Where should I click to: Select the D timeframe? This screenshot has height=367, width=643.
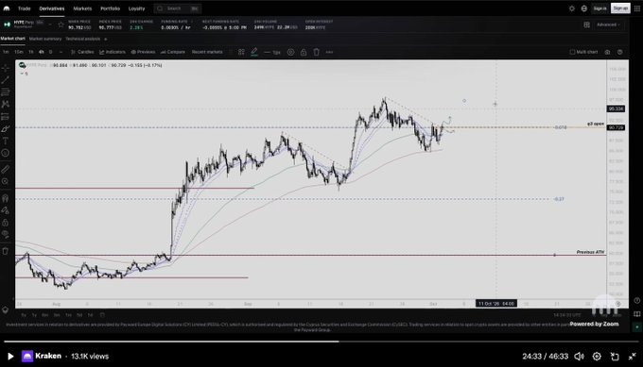50,52
